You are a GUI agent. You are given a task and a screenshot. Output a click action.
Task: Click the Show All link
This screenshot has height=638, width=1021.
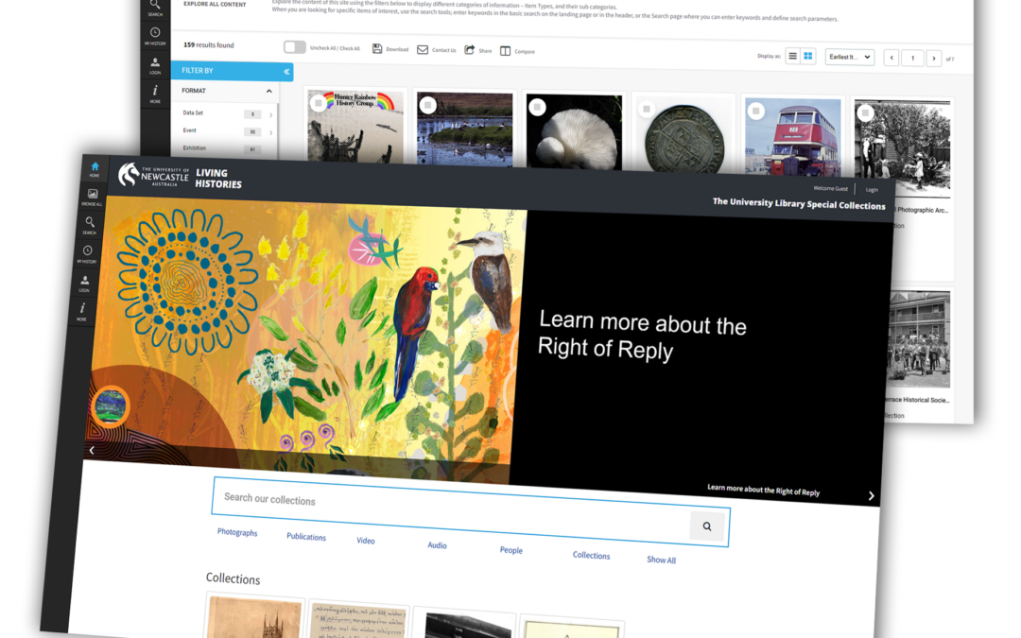tap(661, 560)
